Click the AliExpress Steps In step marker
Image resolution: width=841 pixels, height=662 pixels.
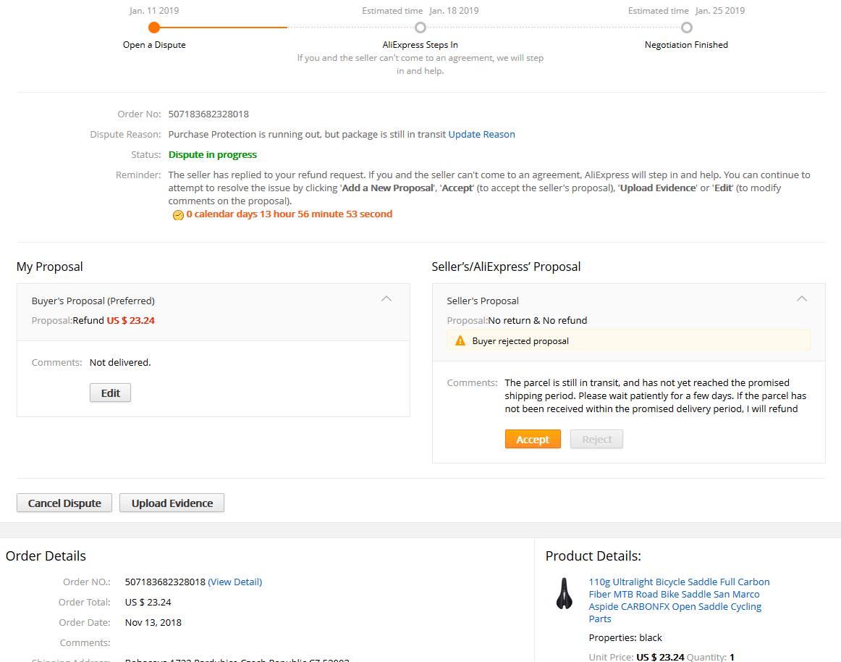420,28
